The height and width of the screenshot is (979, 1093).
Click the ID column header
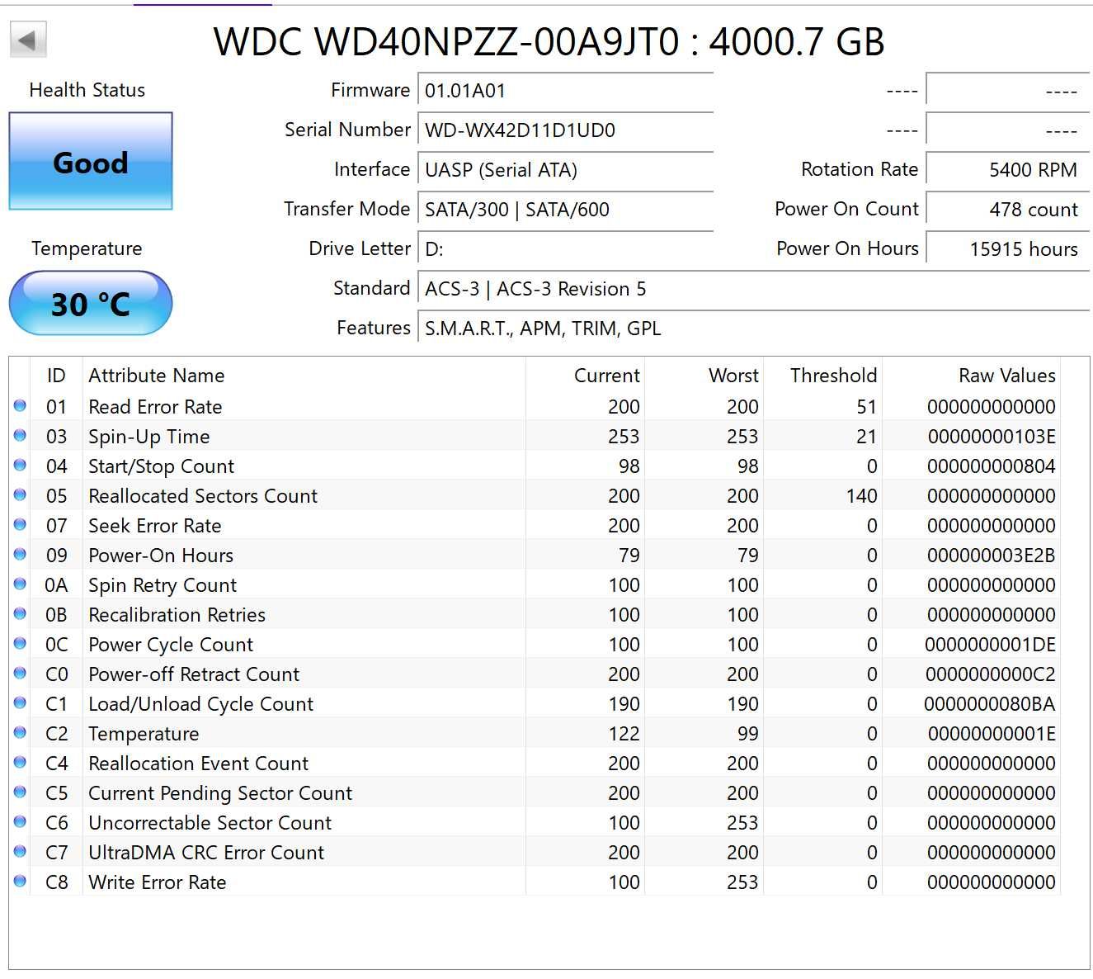(56, 376)
